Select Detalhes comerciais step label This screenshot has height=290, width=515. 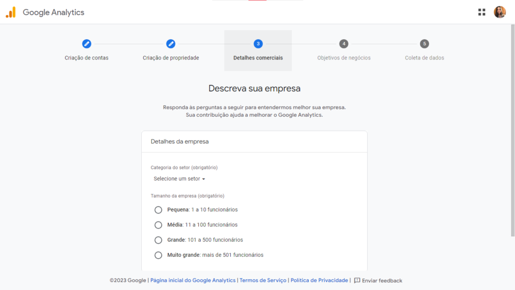258,58
